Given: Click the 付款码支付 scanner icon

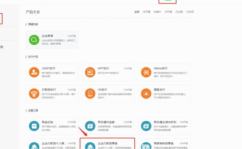Looking at the screenshot, I should [x=34, y=94].
